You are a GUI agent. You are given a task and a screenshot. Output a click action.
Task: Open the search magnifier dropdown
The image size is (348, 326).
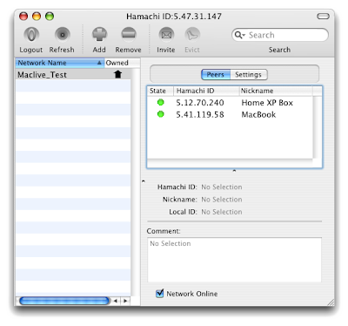point(240,35)
